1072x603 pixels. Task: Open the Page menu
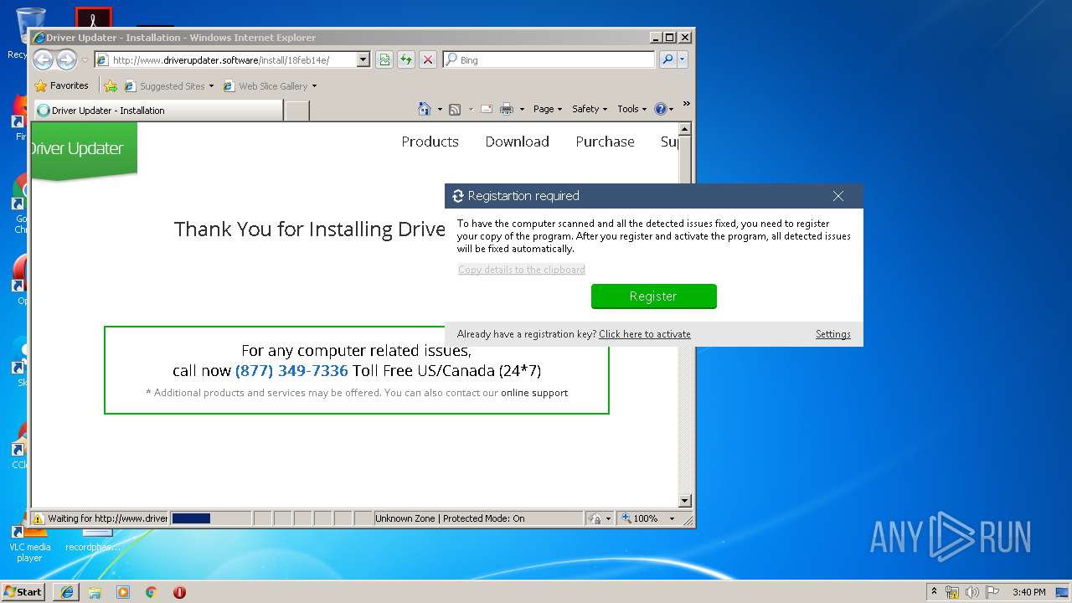tap(548, 109)
